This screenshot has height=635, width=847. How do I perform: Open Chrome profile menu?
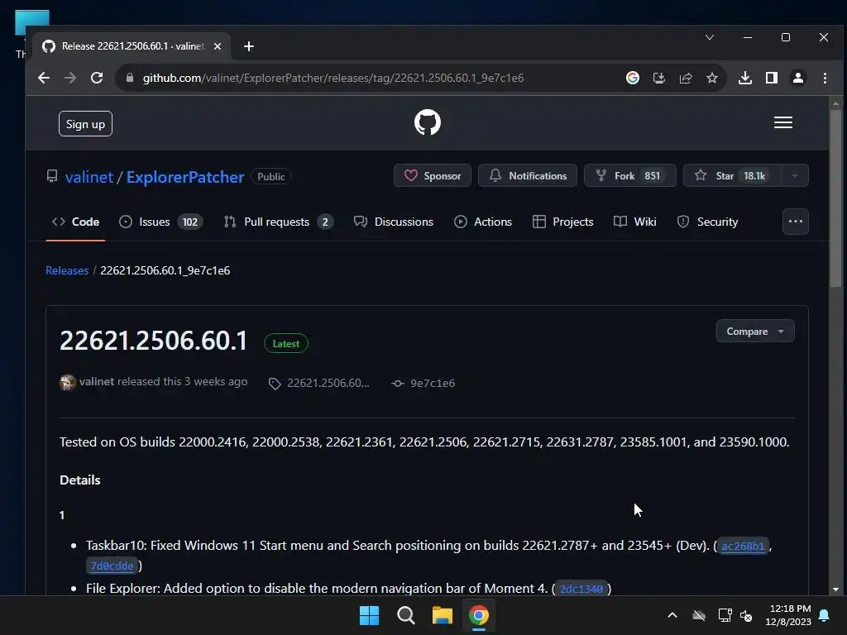tap(798, 78)
